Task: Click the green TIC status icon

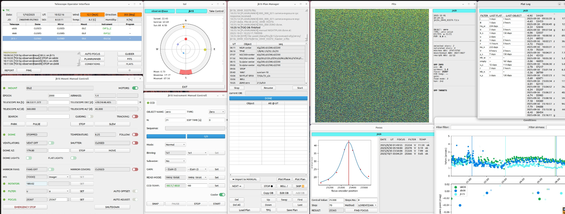Action: pos(4,10)
